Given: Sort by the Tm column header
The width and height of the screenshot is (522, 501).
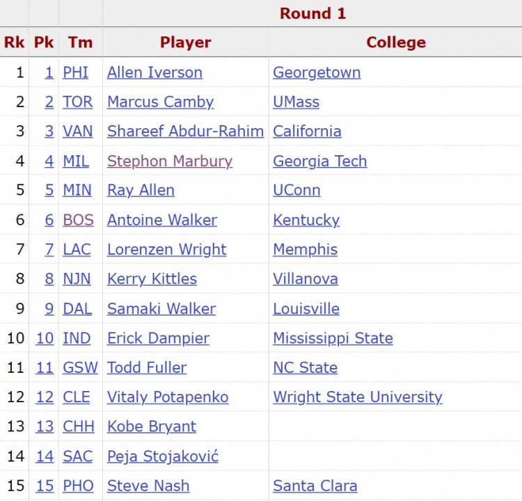Looking at the screenshot, I should tap(80, 42).
